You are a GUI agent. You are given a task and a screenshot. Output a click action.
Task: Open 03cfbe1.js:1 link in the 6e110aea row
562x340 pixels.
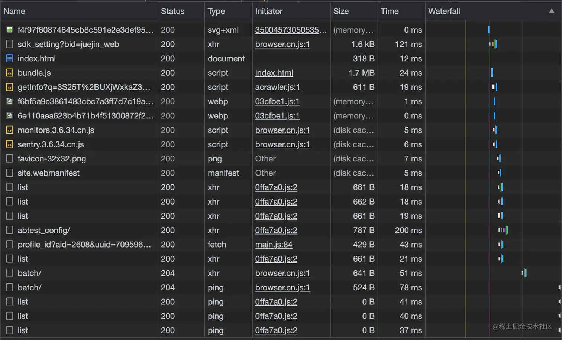pyautogui.click(x=277, y=116)
